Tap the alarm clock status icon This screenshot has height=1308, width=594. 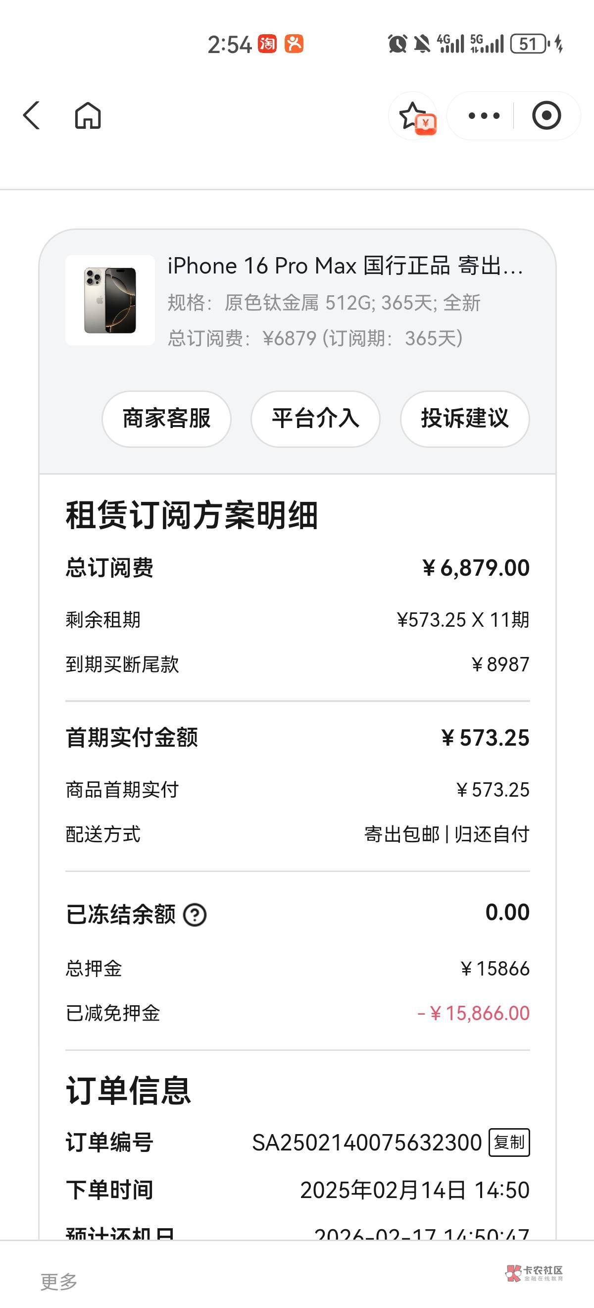point(397,44)
